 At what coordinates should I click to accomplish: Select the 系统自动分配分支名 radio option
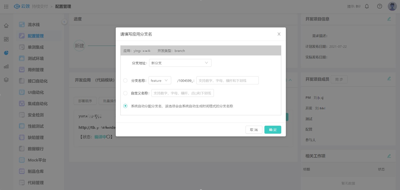pos(125,106)
